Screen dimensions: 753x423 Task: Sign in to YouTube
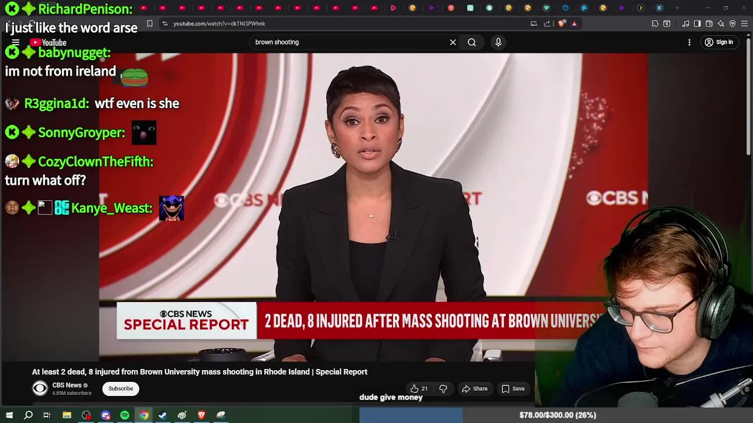pyautogui.click(x=719, y=42)
